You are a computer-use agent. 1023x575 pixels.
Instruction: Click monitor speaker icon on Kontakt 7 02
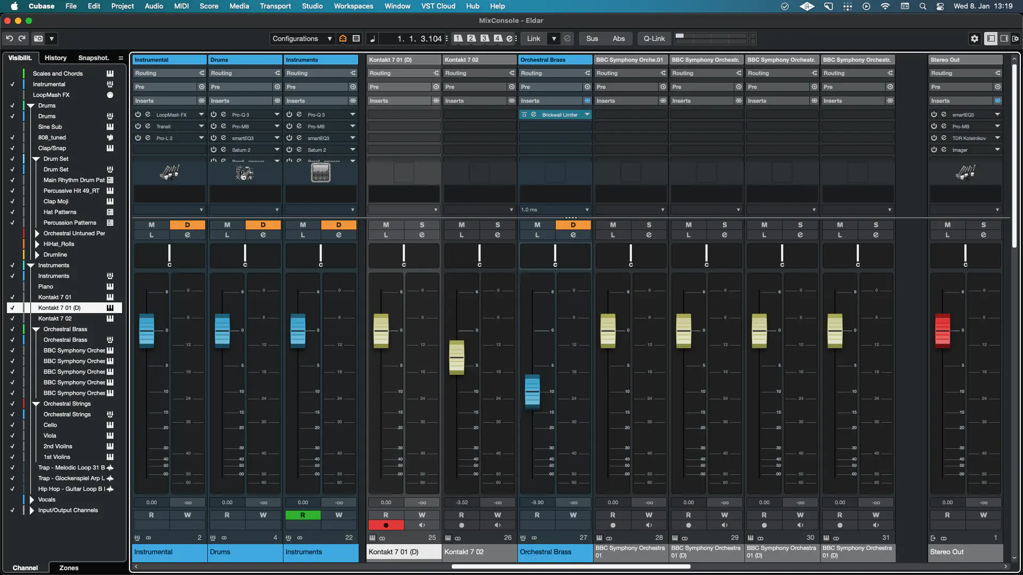pyautogui.click(x=497, y=525)
